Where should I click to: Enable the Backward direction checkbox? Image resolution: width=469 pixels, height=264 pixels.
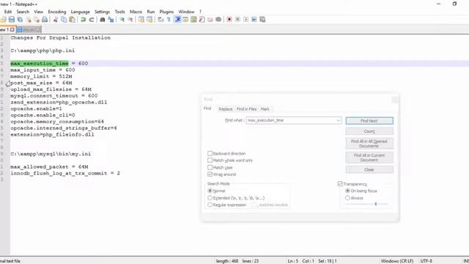(210, 153)
